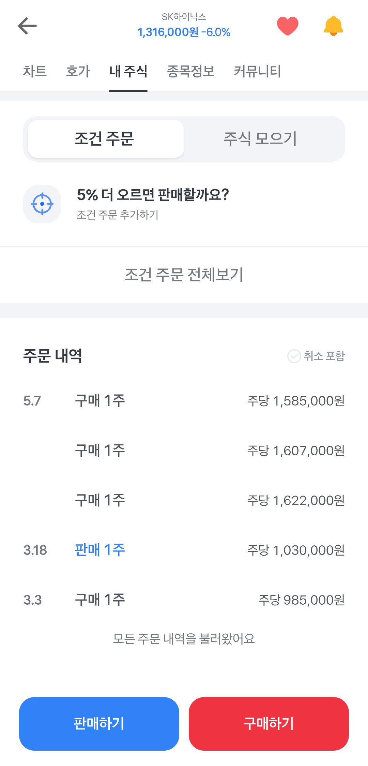Switch to the 주식 모으기 segment
This screenshot has width=368, height=766.
260,139
